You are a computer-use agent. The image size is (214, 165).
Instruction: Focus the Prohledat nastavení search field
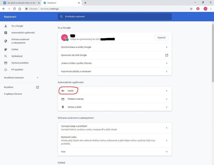pyautogui.click(x=115, y=16)
